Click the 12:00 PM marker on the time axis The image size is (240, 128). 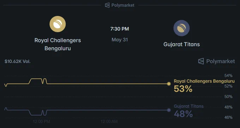41,122
